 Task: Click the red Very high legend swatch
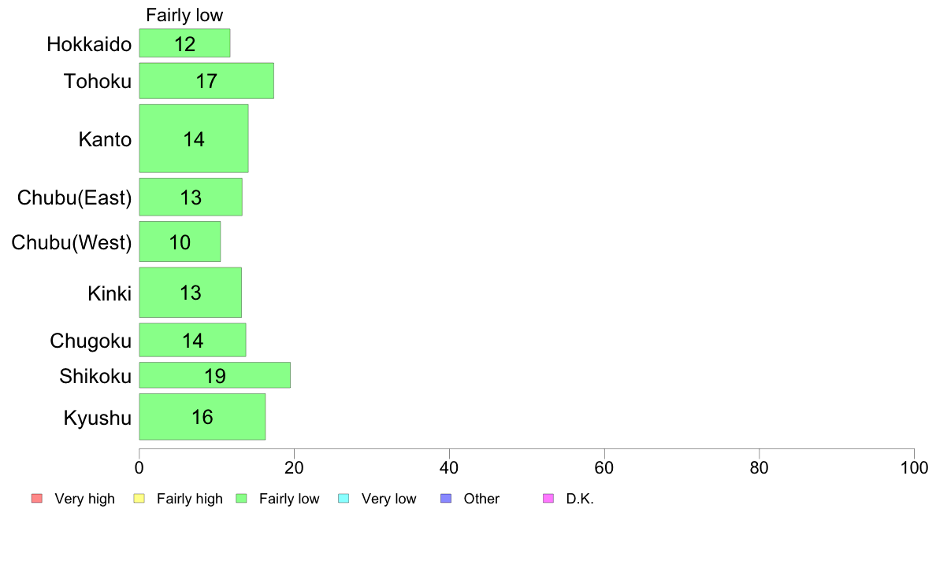pyautogui.click(x=36, y=498)
